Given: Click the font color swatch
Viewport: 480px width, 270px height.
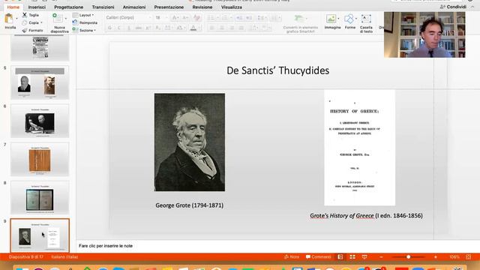Looking at the screenshot, I should pyautogui.click(x=193, y=28).
